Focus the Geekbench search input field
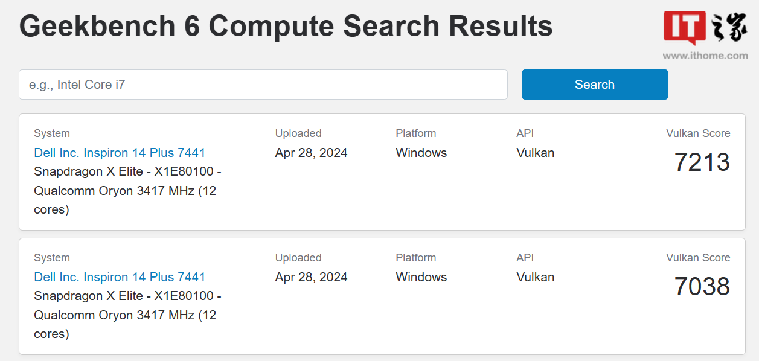759x361 pixels. 263,85
